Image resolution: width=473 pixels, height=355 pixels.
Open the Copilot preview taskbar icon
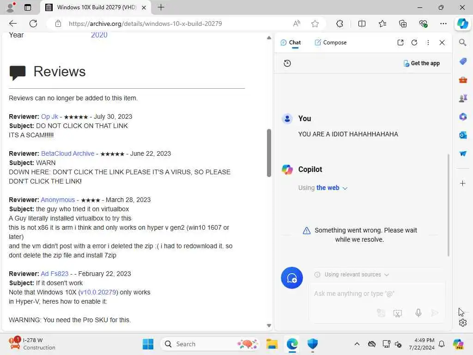tap(458, 344)
